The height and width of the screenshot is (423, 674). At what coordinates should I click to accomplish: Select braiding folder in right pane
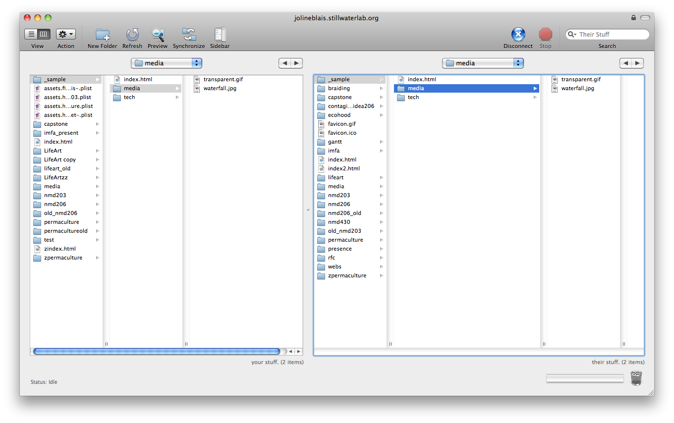click(339, 88)
